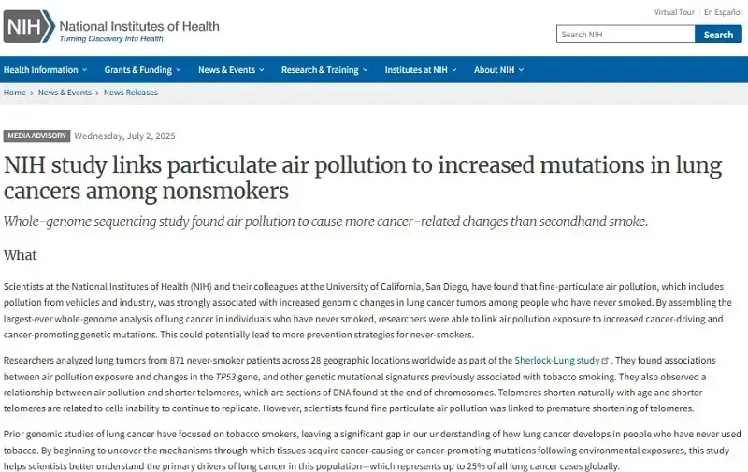Open the Health Information menu
Screen dimensions: 748x472
coord(40,69)
